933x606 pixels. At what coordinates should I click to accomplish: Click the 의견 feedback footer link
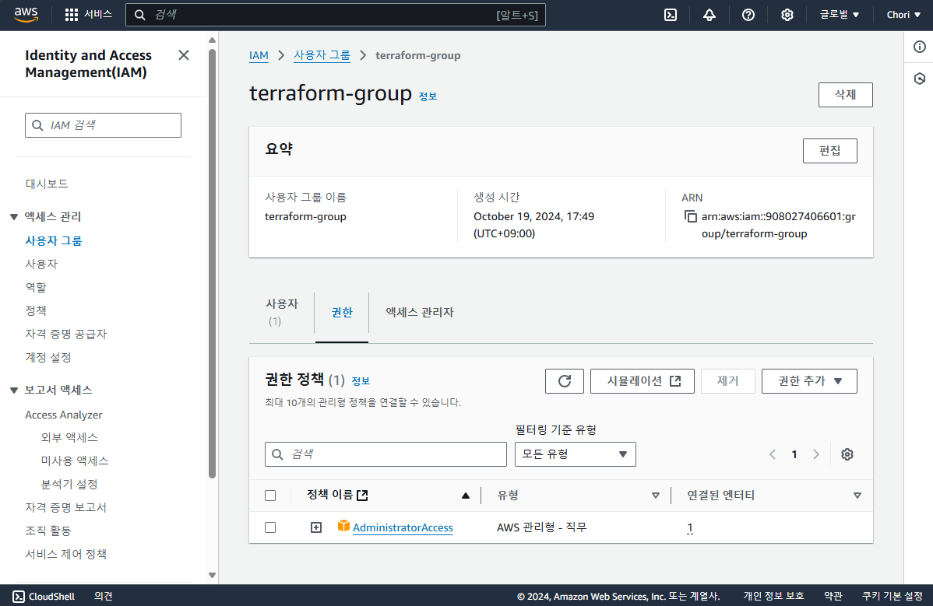click(104, 596)
